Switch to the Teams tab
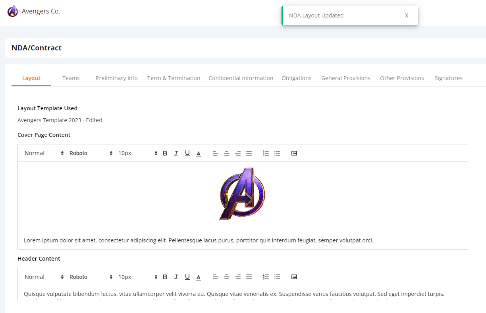 tap(71, 78)
